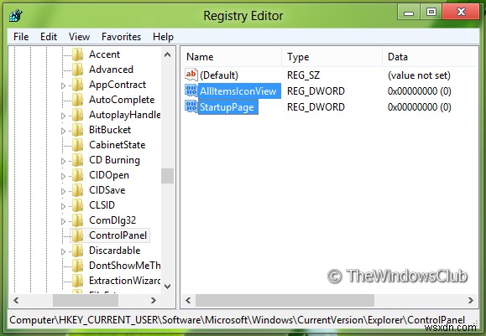486x336 pixels.
Task: Click '(value not set)' data cell
Action: pos(419,75)
